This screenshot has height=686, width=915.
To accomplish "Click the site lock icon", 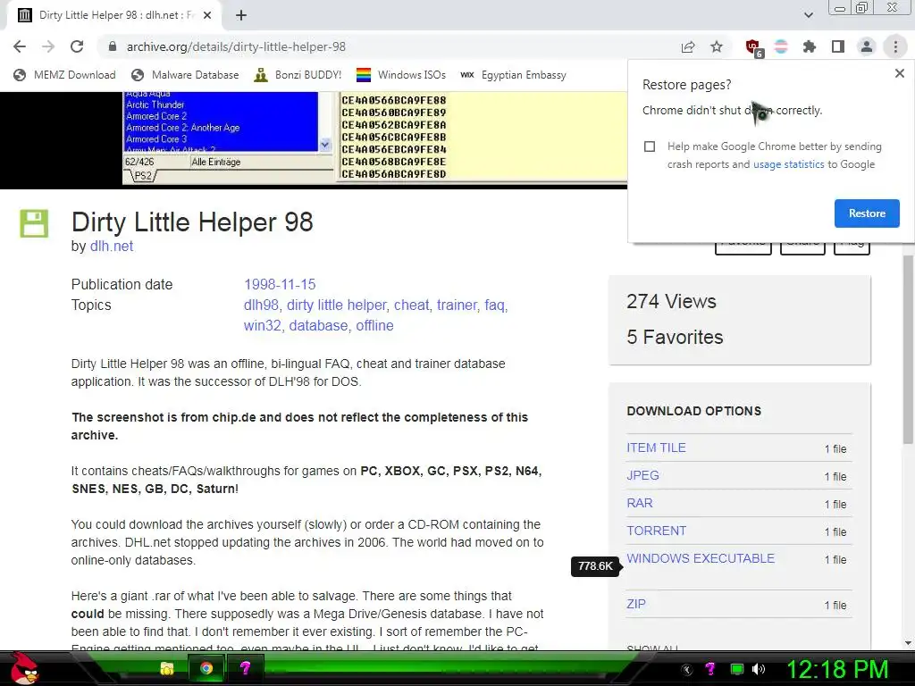I will (x=113, y=46).
